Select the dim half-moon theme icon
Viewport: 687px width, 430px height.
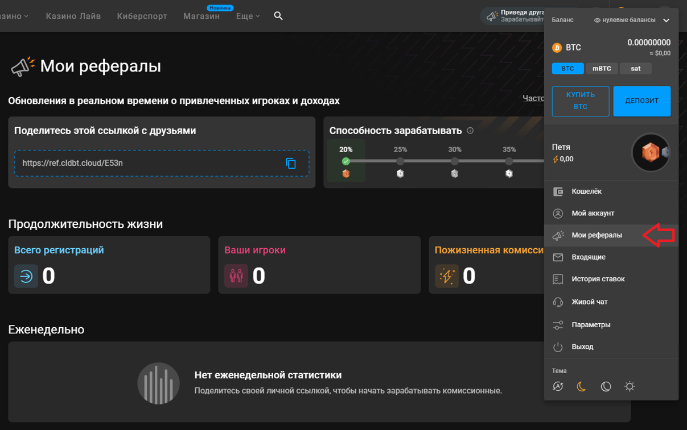click(606, 386)
